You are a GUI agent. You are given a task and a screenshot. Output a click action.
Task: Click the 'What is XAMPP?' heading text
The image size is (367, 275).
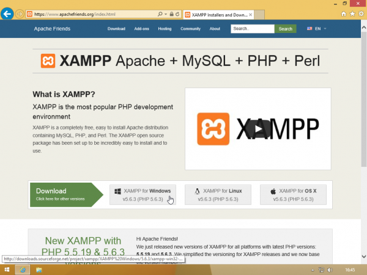[x=64, y=94]
